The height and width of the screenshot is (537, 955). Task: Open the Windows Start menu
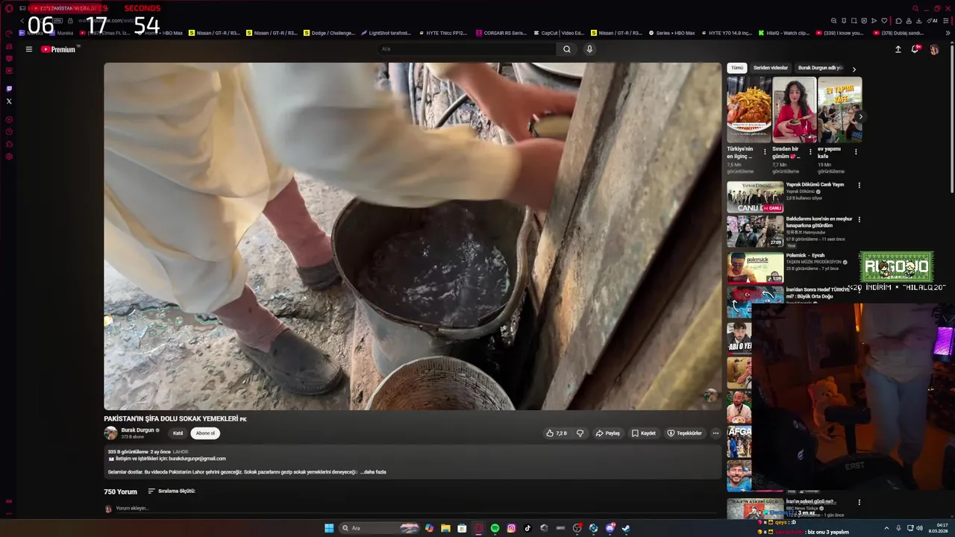click(329, 528)
